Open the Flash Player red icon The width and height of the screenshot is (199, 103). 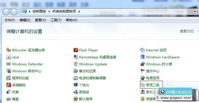coord(76,50)
